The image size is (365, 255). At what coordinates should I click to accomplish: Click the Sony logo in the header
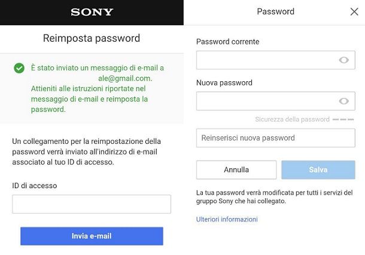(x=92, y=12)
